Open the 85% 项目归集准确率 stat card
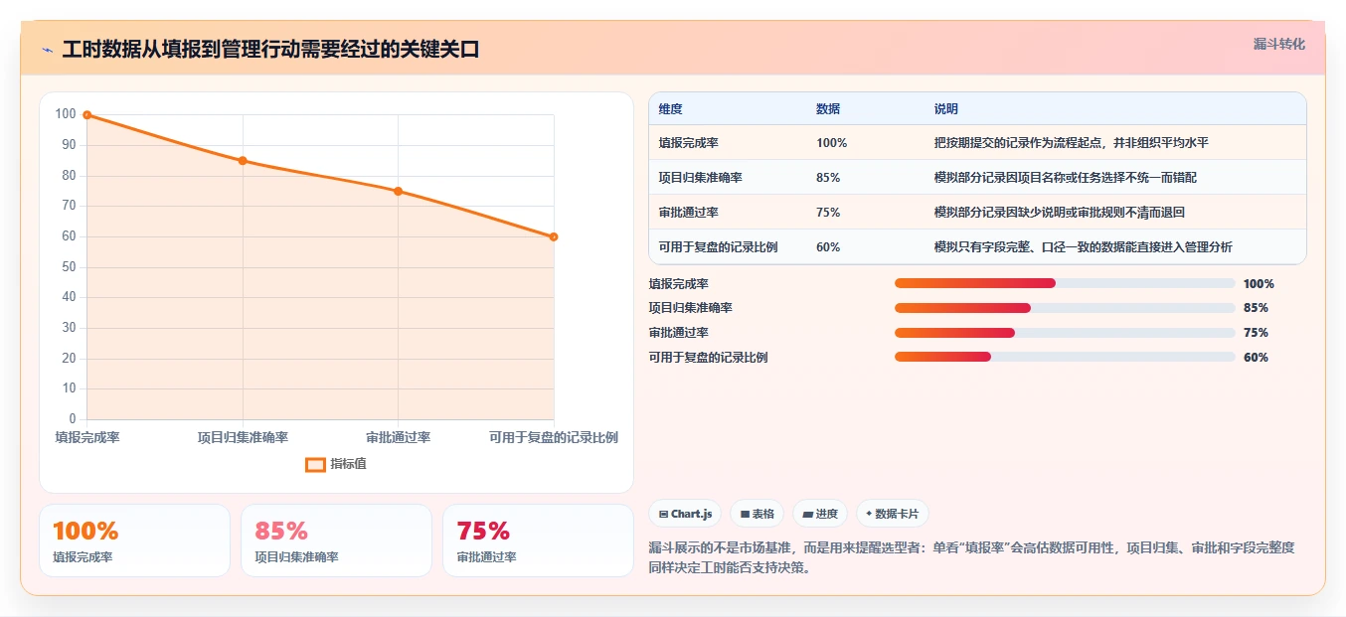This screenshot has width=1346, height=617. (x=336, y=540)
